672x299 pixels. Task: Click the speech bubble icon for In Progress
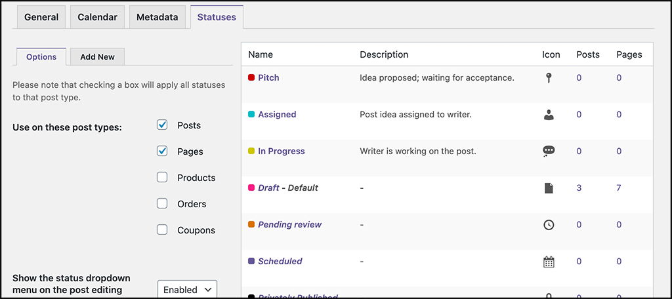549,151
